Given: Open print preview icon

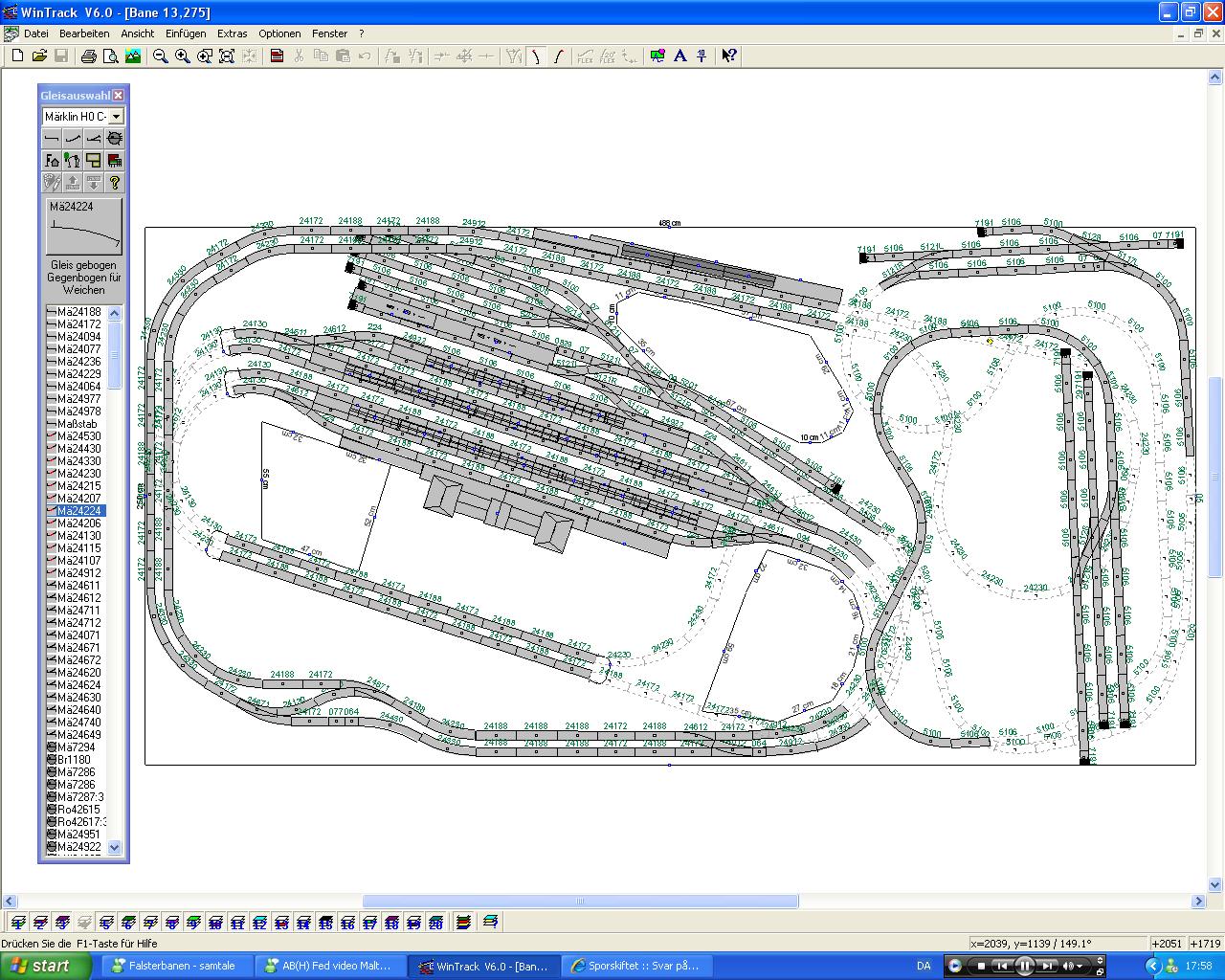Looking at the screenshot, I should coord(111,56).
